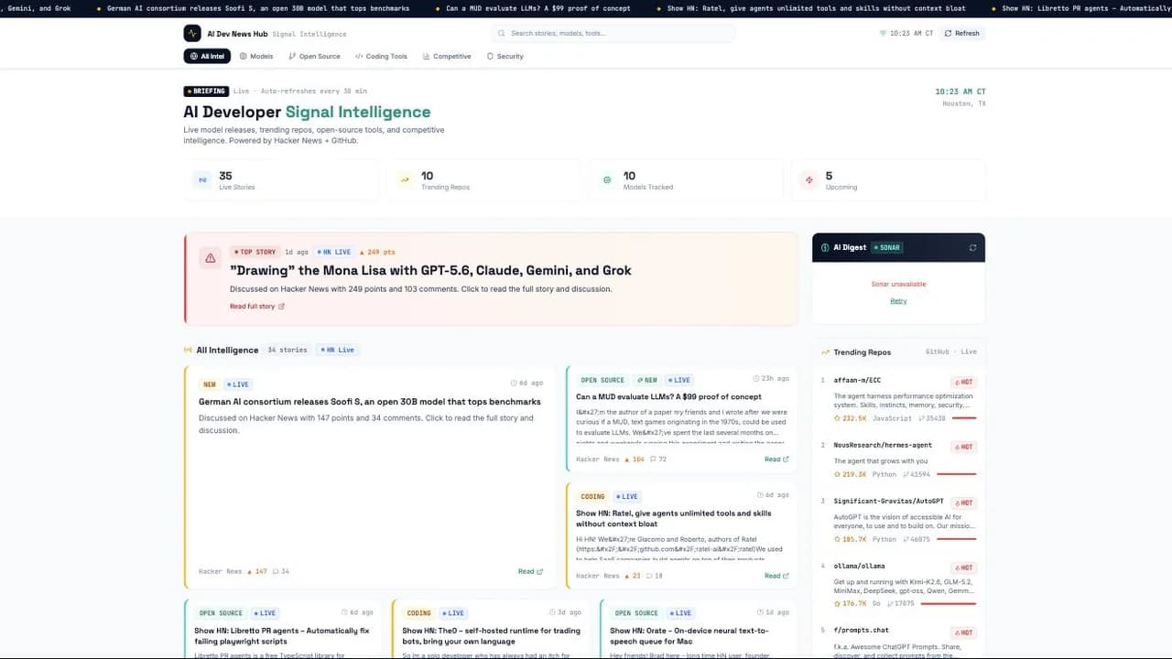Switch to the Models tab
This screenshot has height=659, width=1172.
click(x=256, y=56)
